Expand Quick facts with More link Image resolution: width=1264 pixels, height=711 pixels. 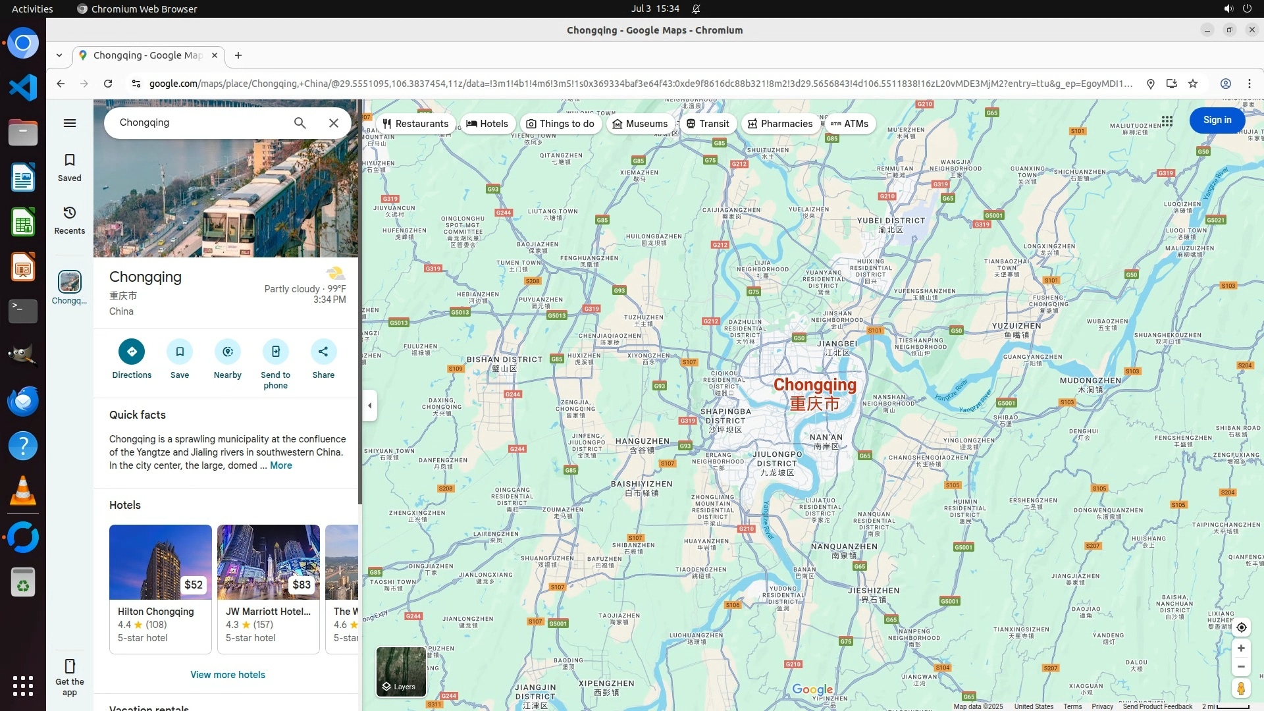tap(280, 465)
